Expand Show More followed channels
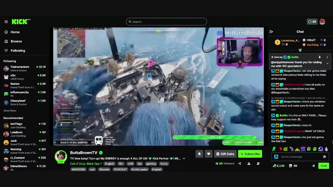This screenshot has width=333, height=187. coord(10,111)
